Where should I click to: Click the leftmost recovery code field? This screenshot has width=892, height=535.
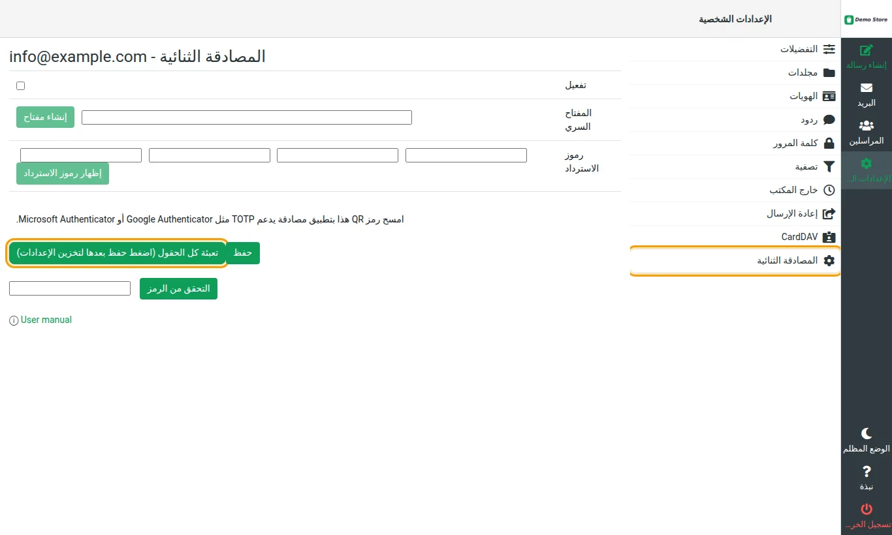pos(81,155)
